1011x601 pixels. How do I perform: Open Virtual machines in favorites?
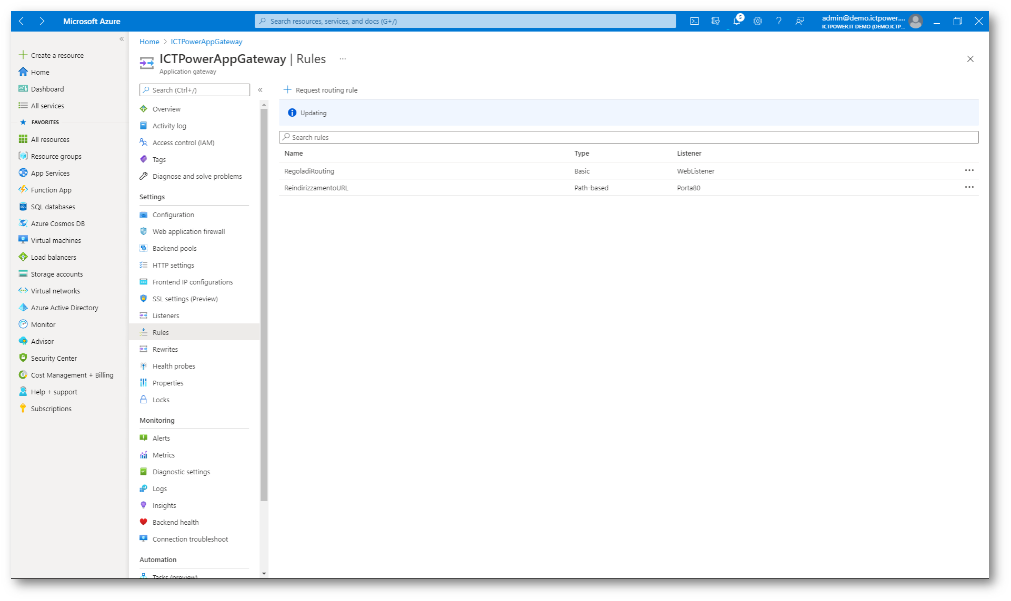pos(50,240)
